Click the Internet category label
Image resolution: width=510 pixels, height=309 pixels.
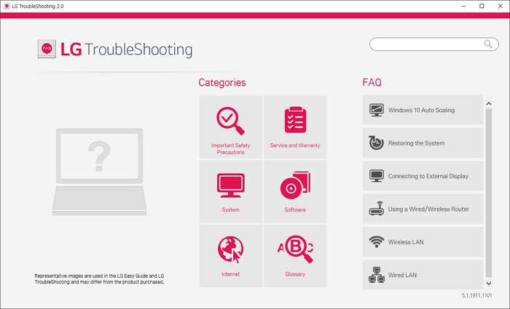231,274
